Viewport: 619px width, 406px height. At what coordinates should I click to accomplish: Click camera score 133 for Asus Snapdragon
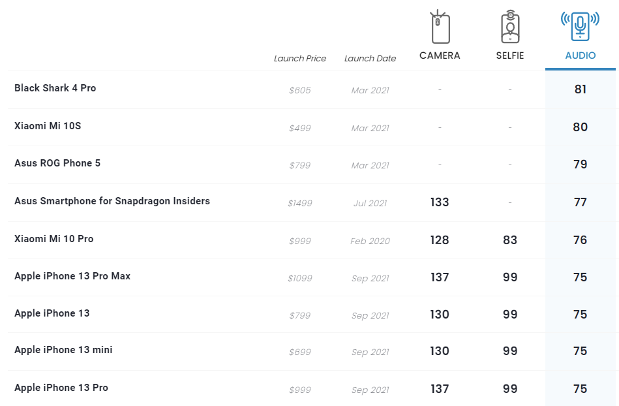click(x=440, y=202)
